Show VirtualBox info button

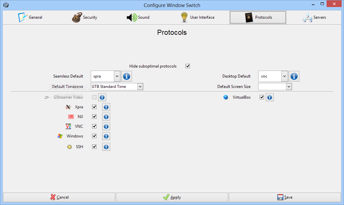pos(270,97)
